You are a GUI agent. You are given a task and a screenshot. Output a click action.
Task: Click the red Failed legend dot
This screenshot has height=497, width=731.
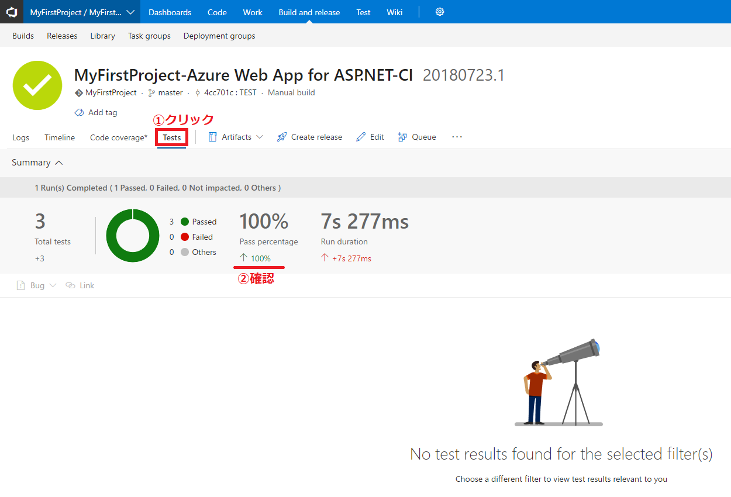pos(185,237)
